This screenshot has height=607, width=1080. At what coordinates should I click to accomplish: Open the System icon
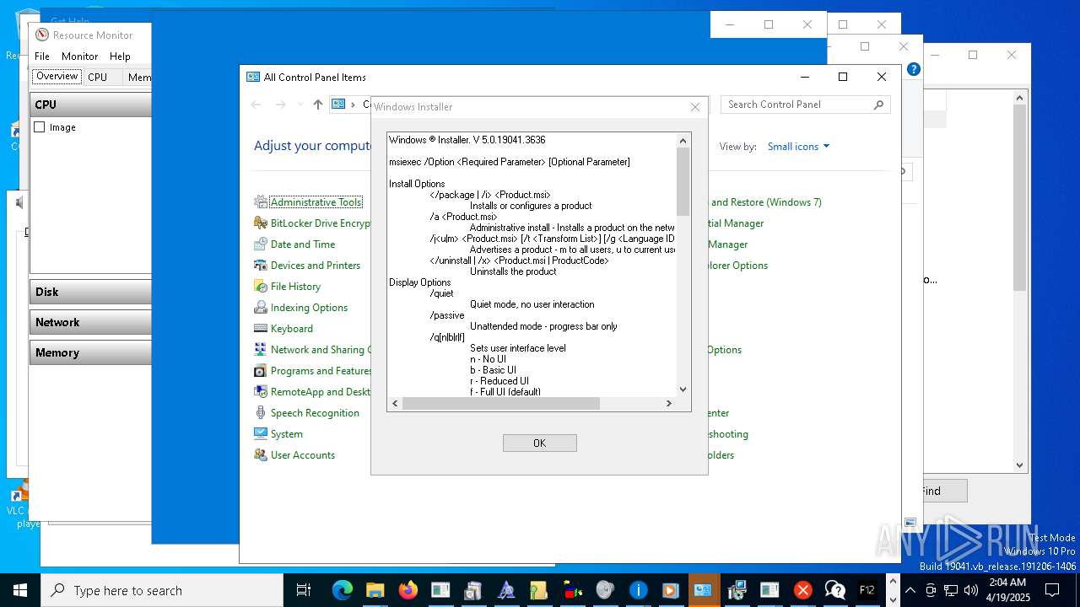[261, 434]
